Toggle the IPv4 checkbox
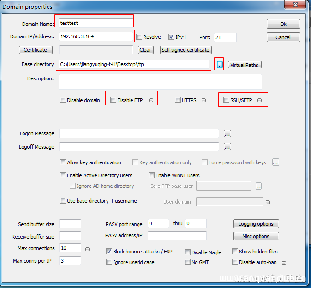Viewport: 311px width, 288px height. click(171, 37)
